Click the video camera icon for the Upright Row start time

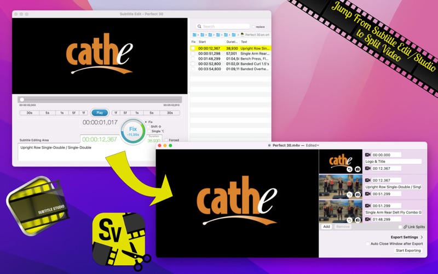tap(367, 180)
